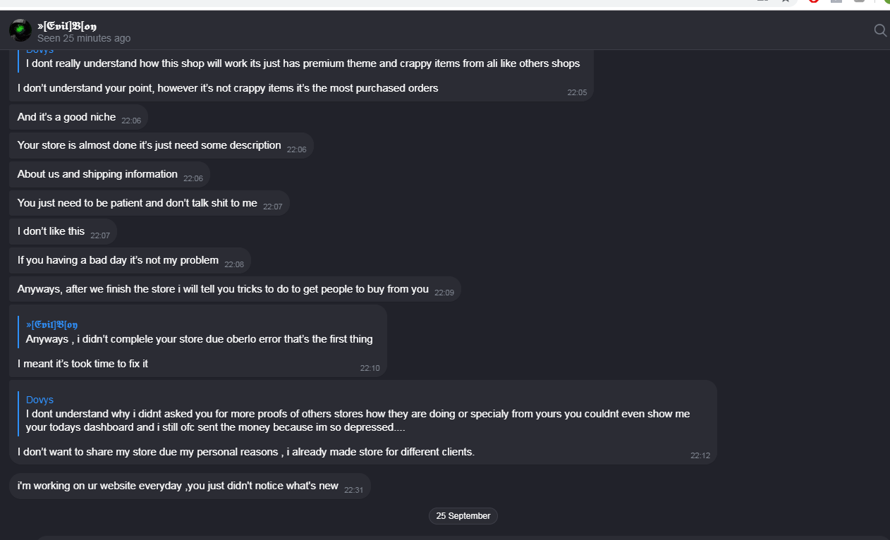890x540 pixels.
Task: Select the "Your store is almost done" message
Action: pos(149,145)
